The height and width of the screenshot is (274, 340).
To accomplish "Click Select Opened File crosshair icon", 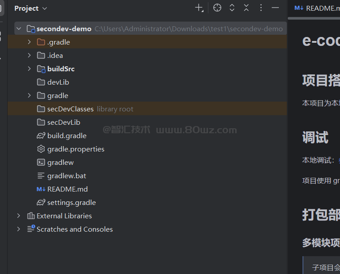I will [217, 8].
